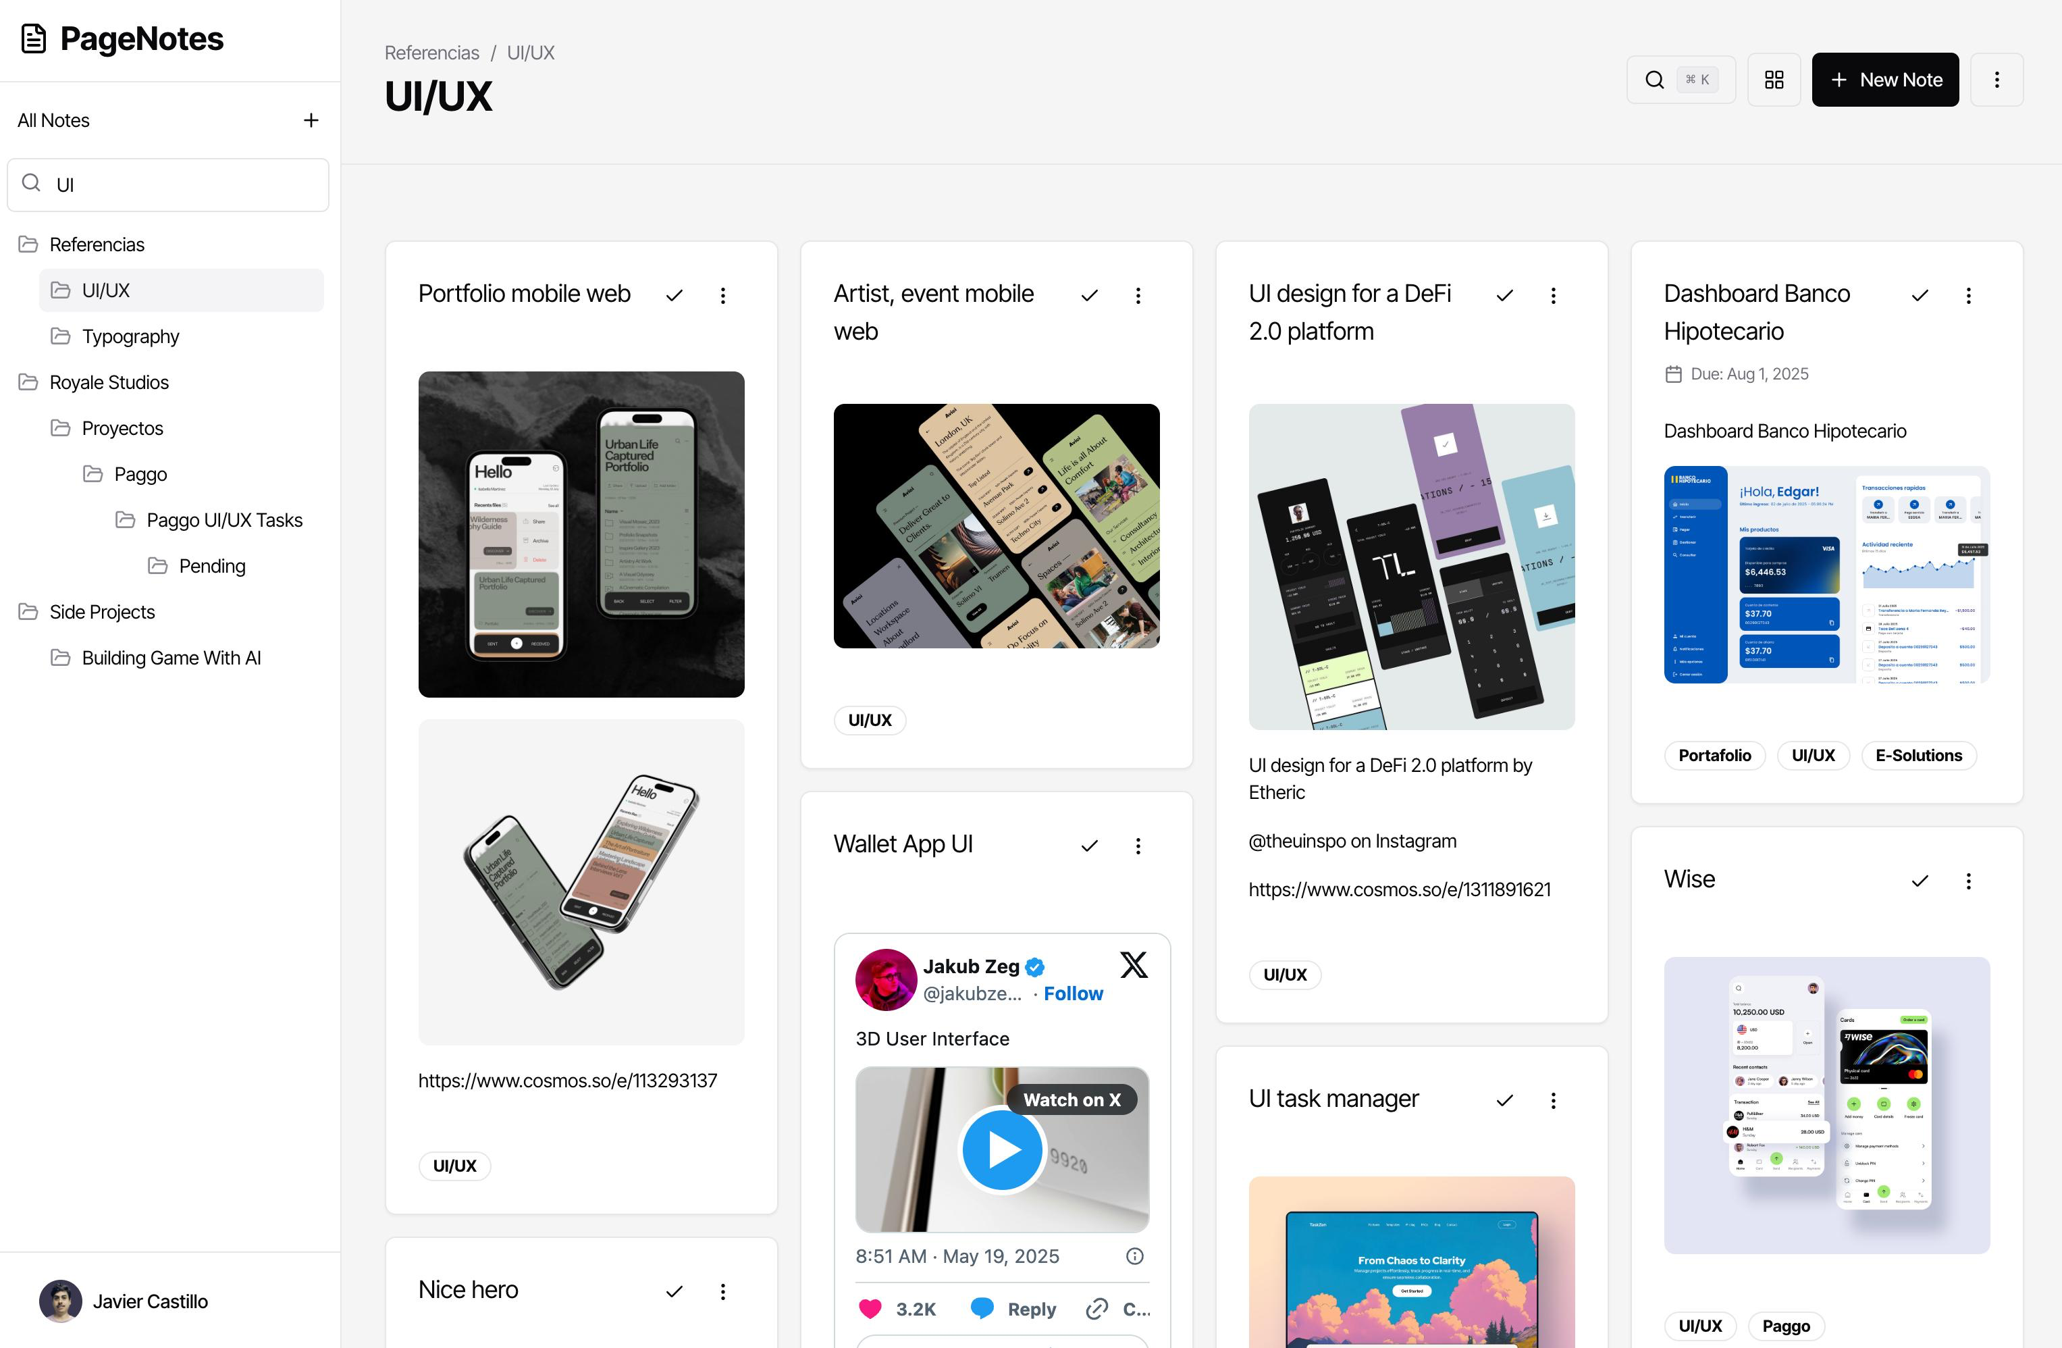The height and width of the screenshot is (1348, 2062).
Task: Open options menu on Wallet App UI card
Action: pyautogui.click(x=1138, y=846)
